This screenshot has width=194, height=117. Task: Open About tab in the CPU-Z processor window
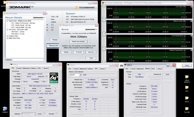pyautogui.click(x=45, y=68)
